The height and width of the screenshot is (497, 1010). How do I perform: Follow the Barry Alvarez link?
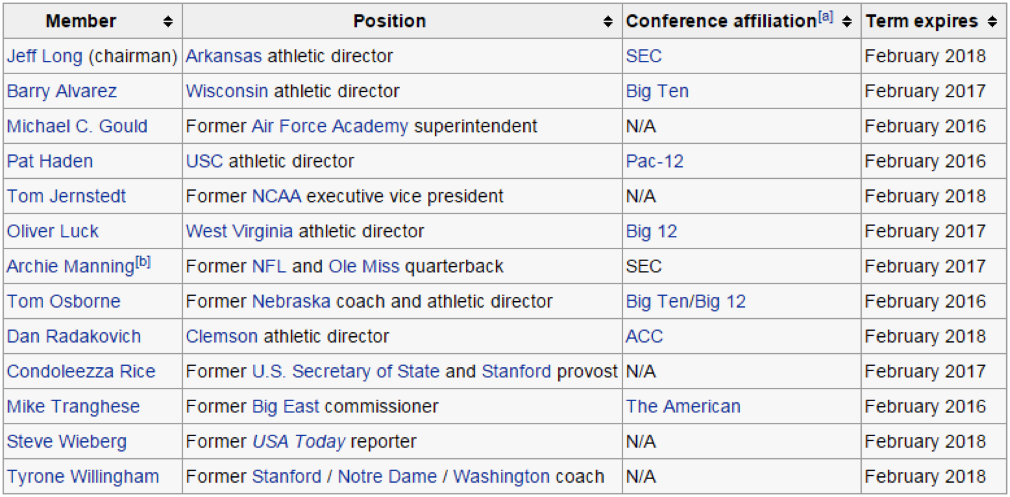[x=62, y=91]
